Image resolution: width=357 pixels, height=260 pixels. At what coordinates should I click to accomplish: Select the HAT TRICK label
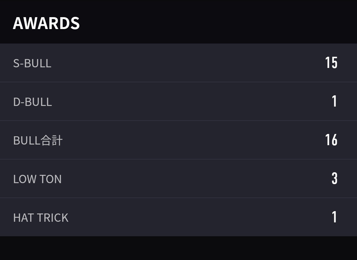tap(41, 218)
